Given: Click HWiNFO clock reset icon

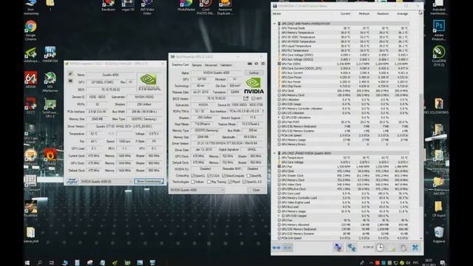Looking at the screenshot, I should [x=380, y=248].
